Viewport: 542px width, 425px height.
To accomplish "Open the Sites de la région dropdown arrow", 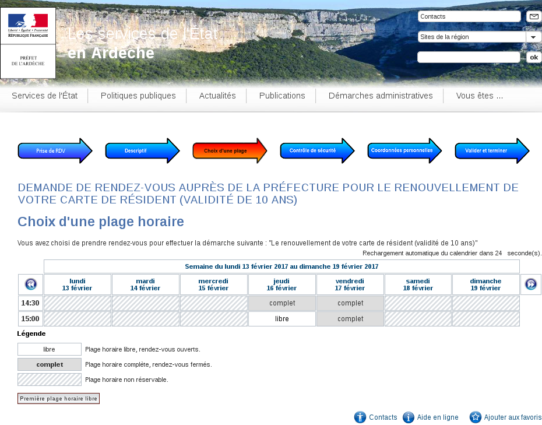I will (x=533, y=37).
